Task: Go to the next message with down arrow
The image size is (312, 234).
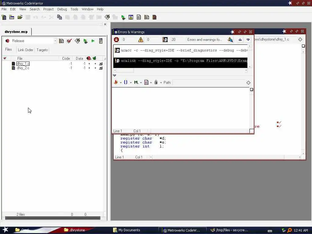Action: [x=248, y=40]
